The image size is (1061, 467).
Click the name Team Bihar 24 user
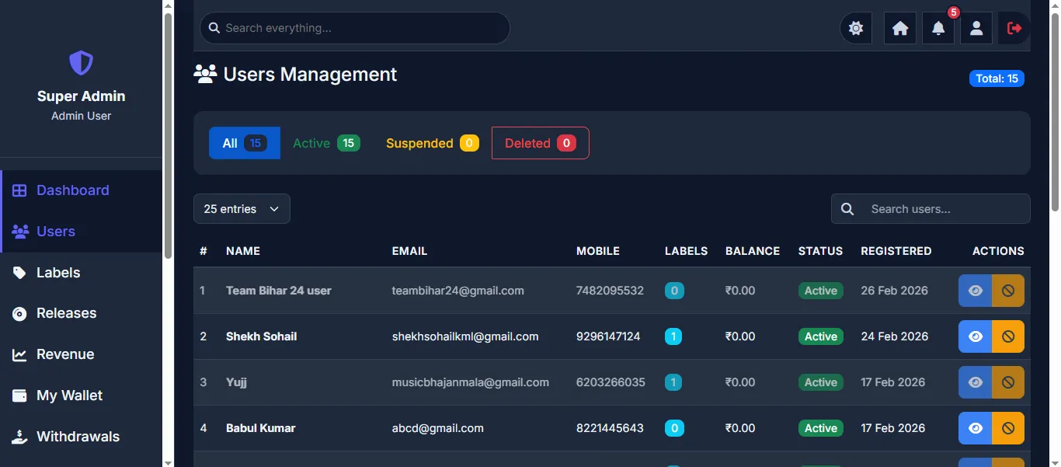coord(279,291)
